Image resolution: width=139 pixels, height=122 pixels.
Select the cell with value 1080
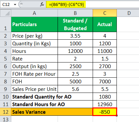click(x=105, y=97)
